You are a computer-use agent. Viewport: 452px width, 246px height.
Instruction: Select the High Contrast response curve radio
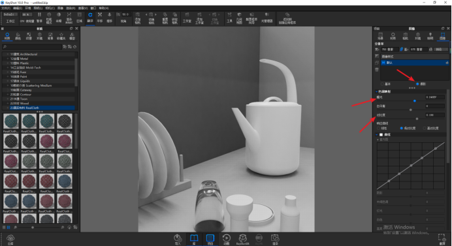pos(425,128)
